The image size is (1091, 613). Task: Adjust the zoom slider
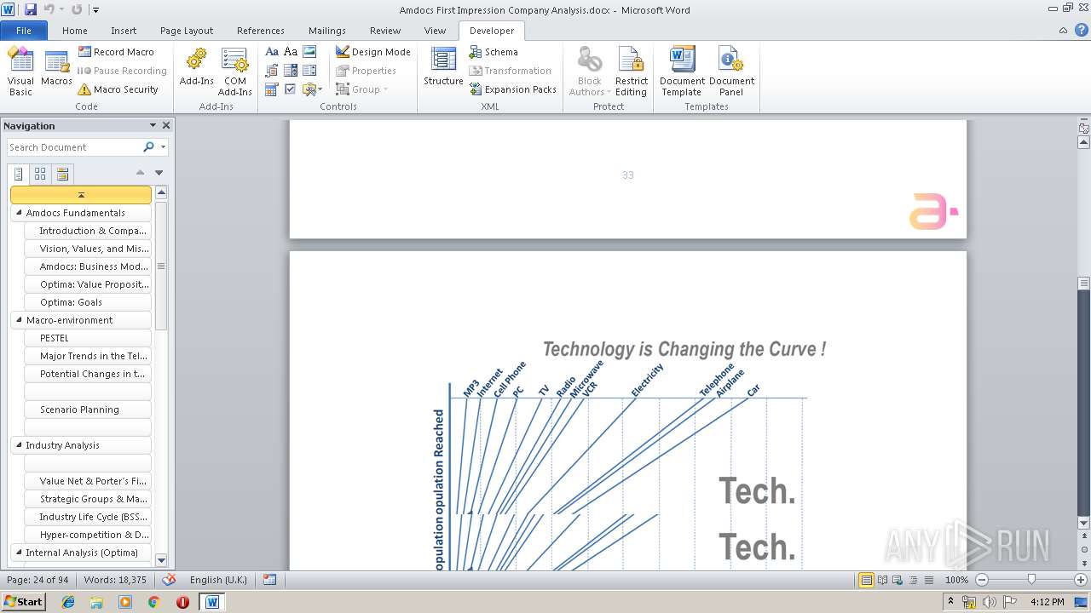[x=1031, y=580]
